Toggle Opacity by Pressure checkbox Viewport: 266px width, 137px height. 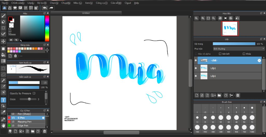(x=34, y=93)
